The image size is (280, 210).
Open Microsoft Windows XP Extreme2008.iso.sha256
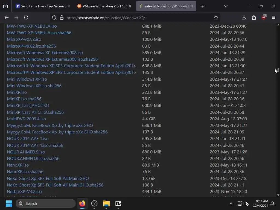click(52, 59)
